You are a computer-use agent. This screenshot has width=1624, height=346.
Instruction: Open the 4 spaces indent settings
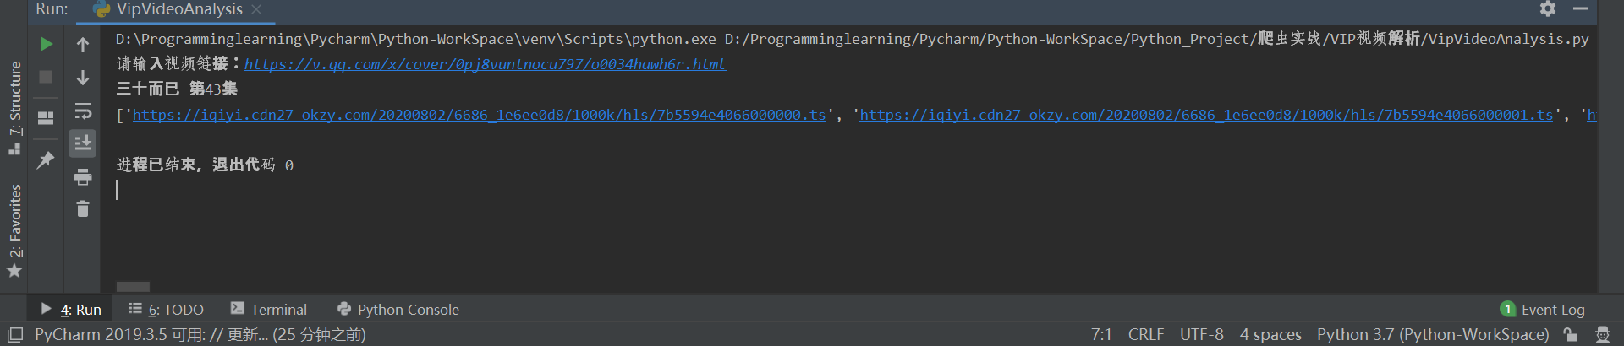point(1270,335)
